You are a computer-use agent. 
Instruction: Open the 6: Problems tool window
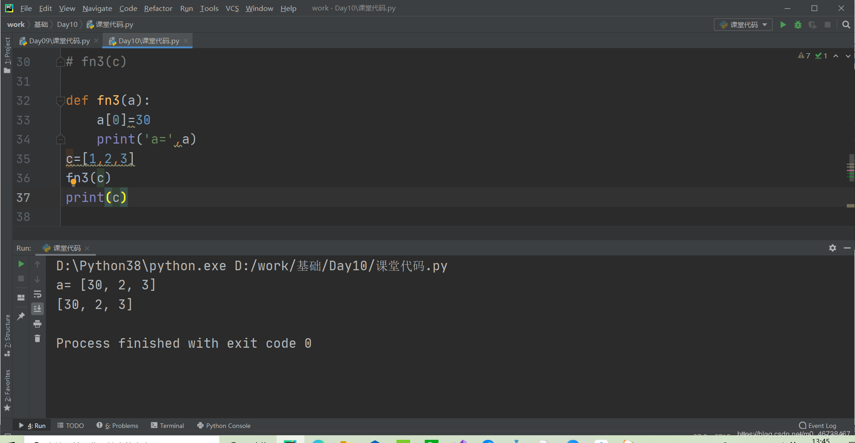coord(117,426)
